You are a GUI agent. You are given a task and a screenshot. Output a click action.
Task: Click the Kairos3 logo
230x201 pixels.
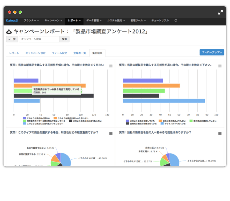point(12,21)
